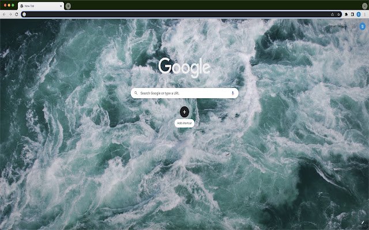Expand the tab search dropdown arrow
Viewport: 369px width, 230px height.
click(x=364, y=6)
